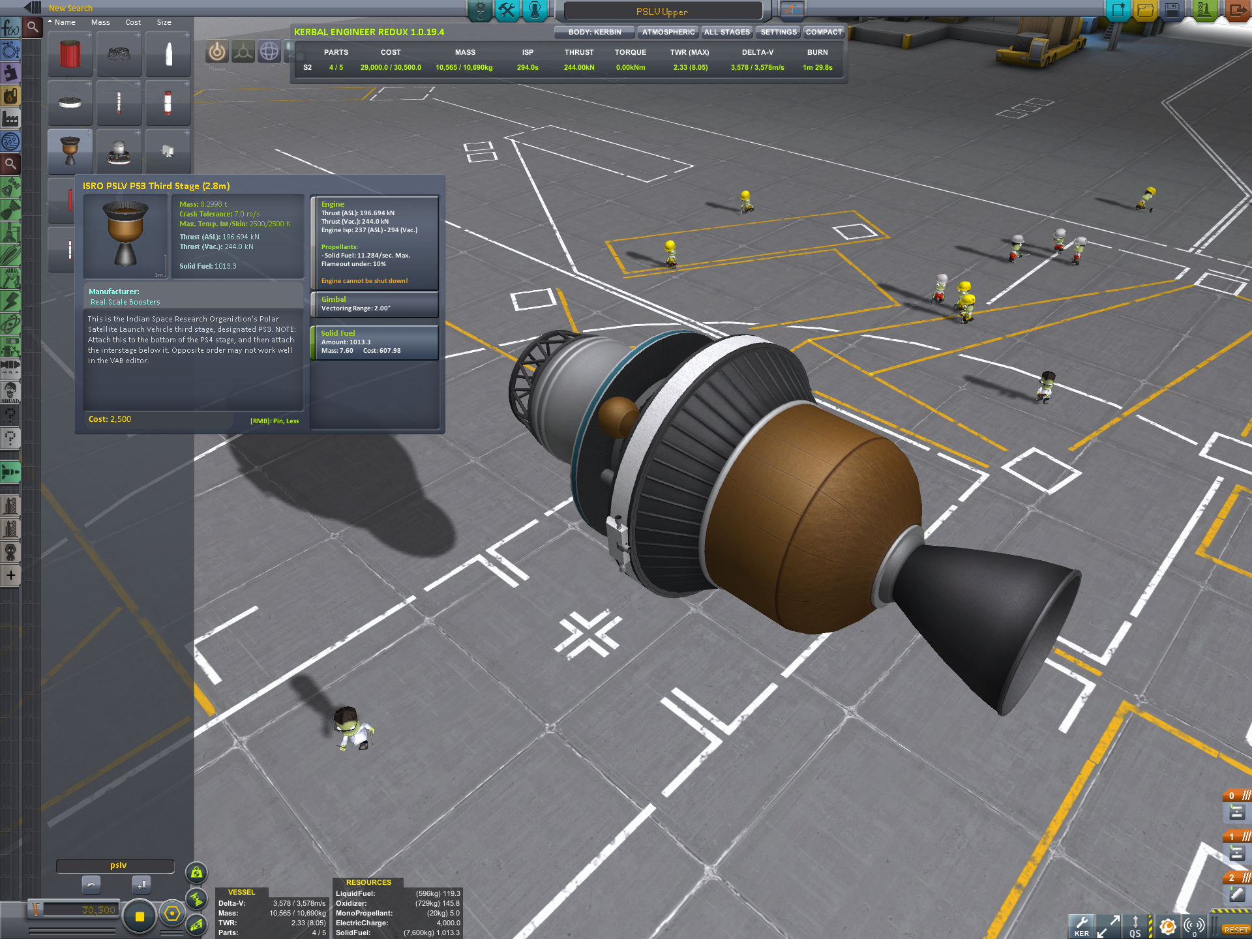Open the manufacturer factory filter icon

(x=10, y=119)
